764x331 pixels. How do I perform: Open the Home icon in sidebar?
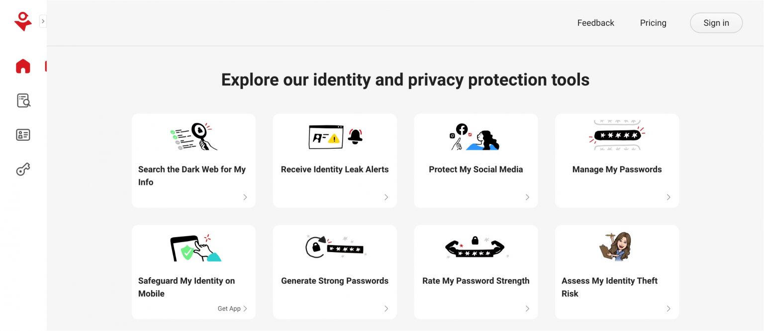pos(23,66)
